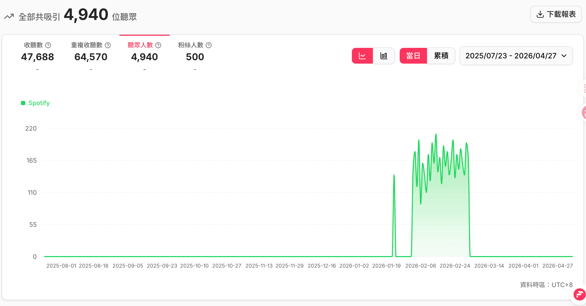The image size is (586, 306).
Task: Click help icon next to 粉絲人數
Action: coord(209,45)
